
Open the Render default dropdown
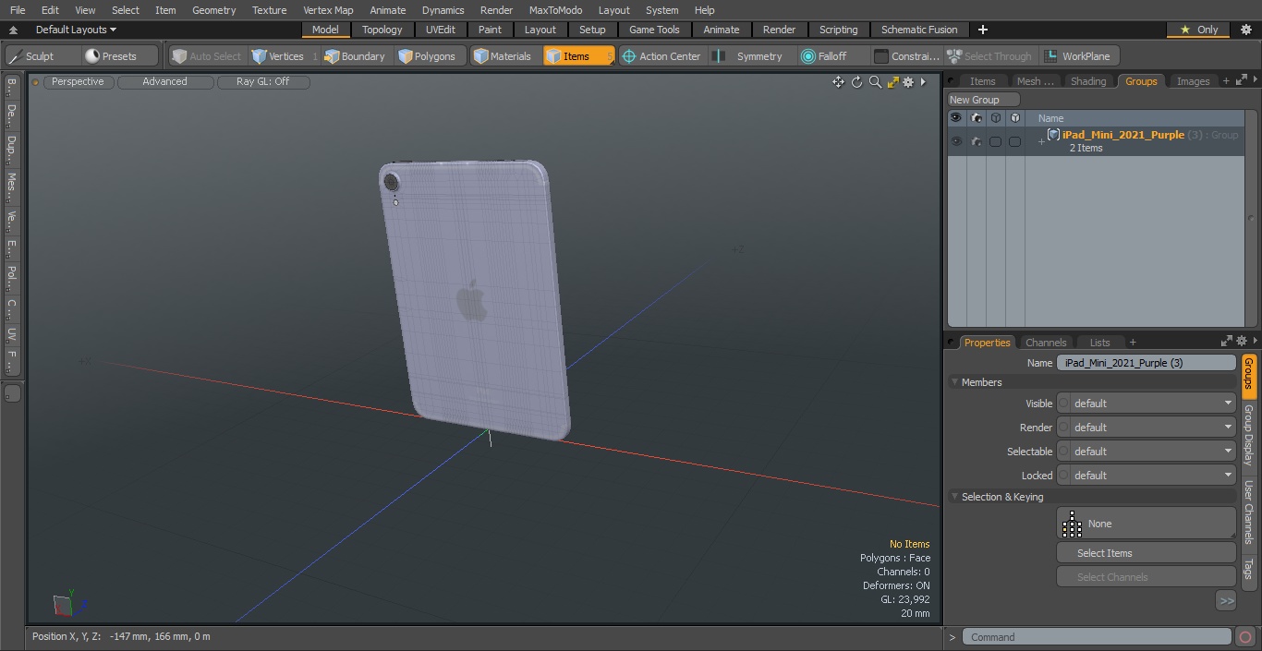(1146, 428)
